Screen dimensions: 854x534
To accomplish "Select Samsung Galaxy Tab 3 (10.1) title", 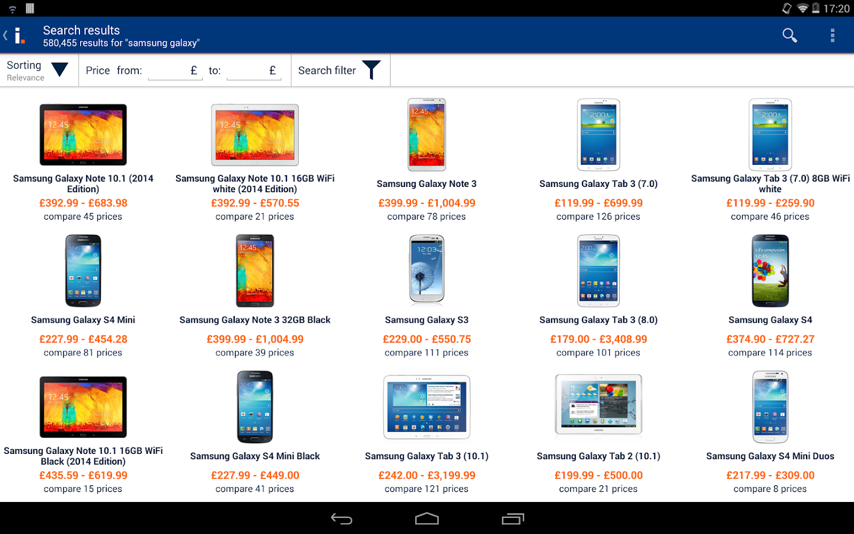I will click(x=426, y=456).
